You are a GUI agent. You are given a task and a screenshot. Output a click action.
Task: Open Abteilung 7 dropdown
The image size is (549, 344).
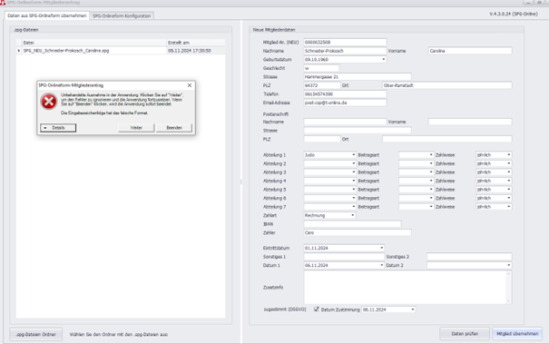click(353, 207)
